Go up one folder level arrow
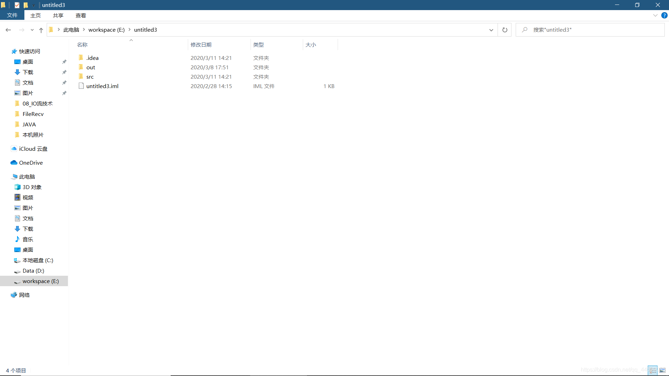The height and width of the screenshot is (376, 669). (41, 30)
